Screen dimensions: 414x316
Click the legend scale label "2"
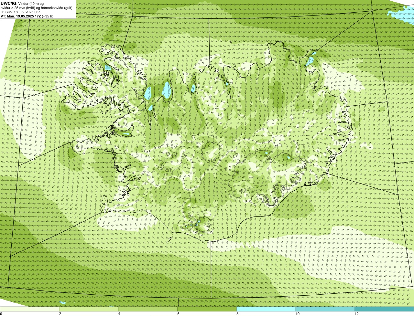60,314
